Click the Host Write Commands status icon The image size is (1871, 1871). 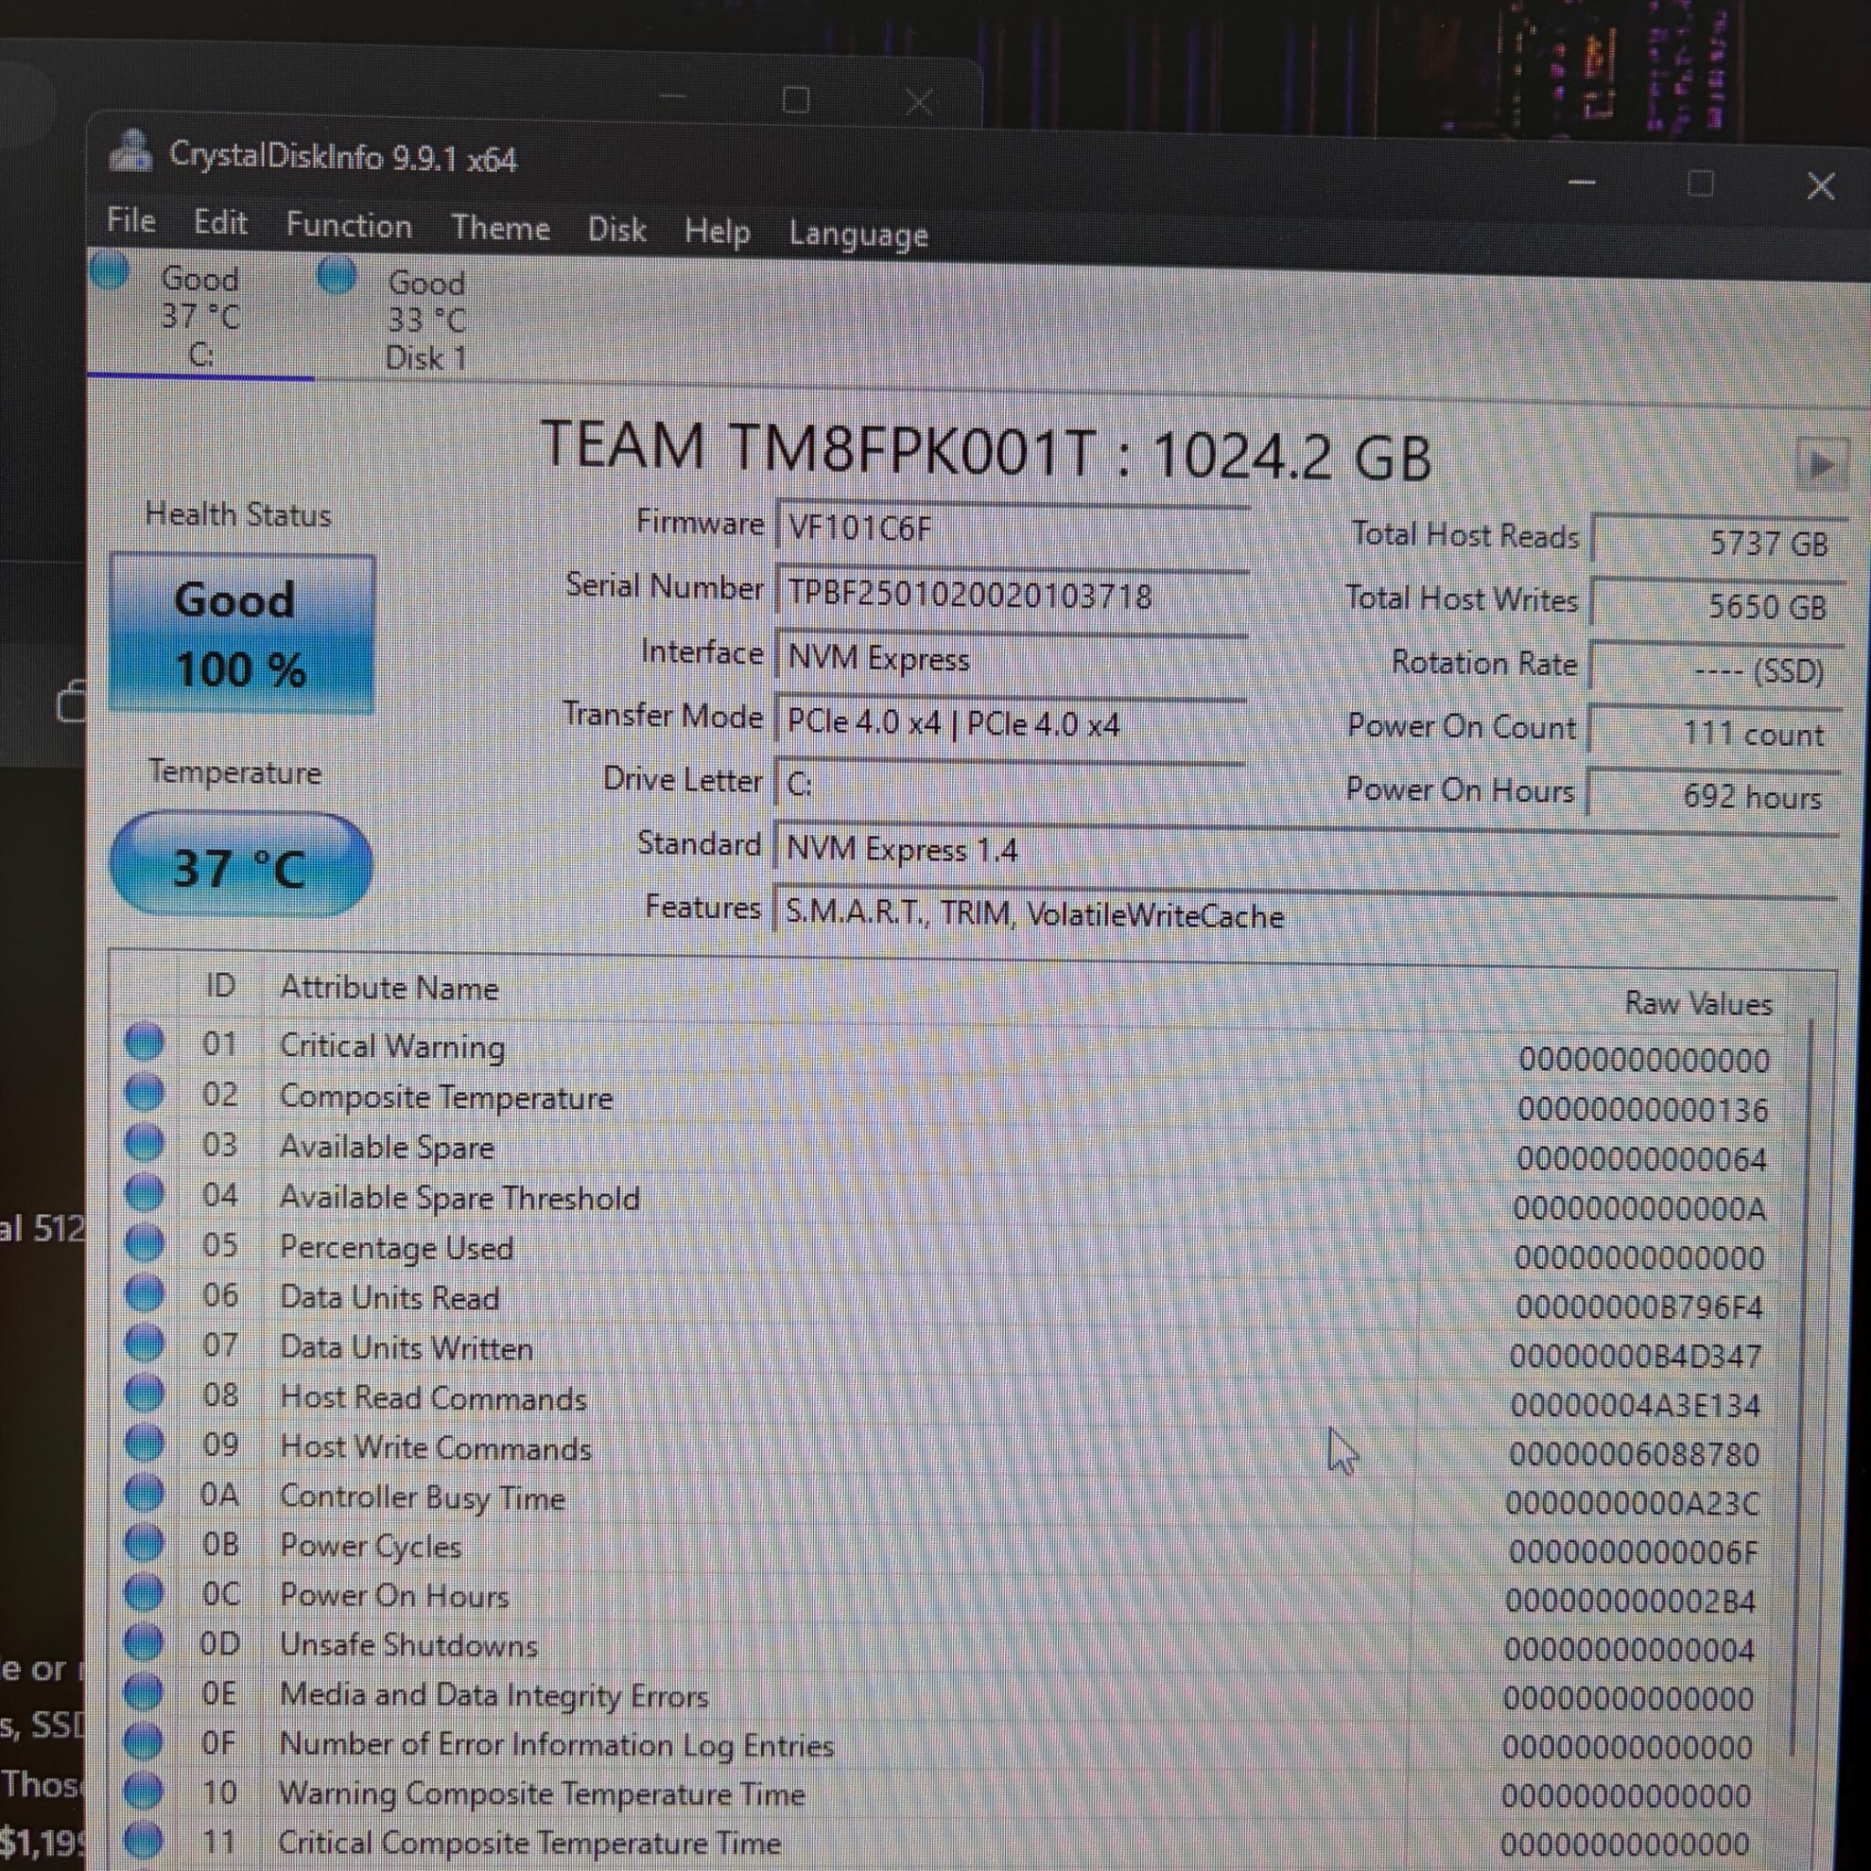click(145, 1444)
